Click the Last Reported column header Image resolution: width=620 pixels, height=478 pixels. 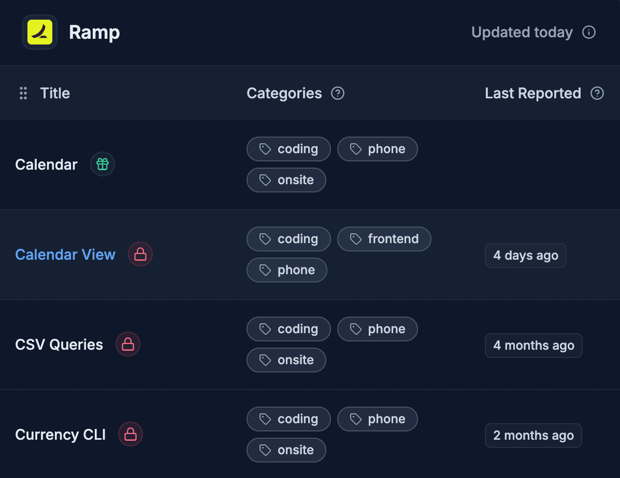pyautogui.click(x=532, y=93)
